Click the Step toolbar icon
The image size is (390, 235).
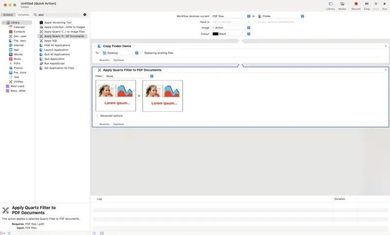click(x=367, y=4)
